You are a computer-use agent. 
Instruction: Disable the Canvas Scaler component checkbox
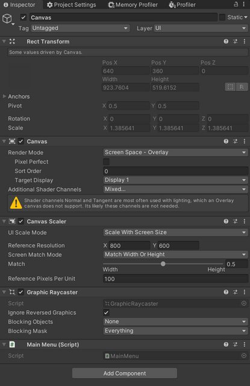tap(21, 221)
